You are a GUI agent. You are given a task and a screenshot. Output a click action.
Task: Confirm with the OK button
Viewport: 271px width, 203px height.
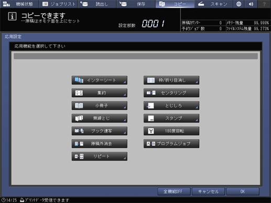click(243, 191)
